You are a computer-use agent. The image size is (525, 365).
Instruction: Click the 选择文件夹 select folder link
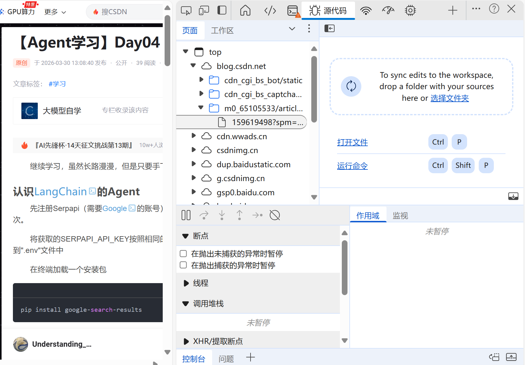[449, 98]
